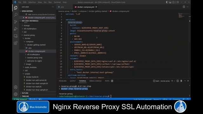The image size is (203, 114).
Task: Close the terminal panel
Action: point(188,81)
